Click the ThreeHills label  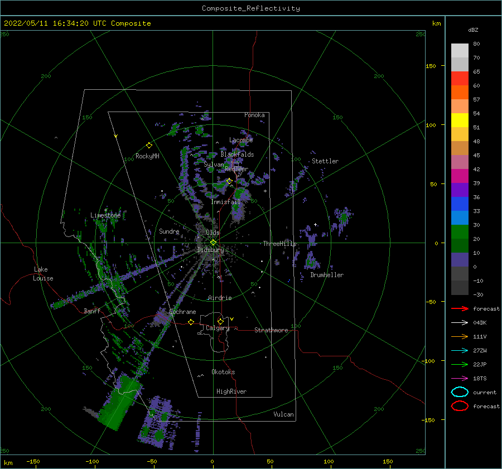pyautogui.click(x=280, y=244)
